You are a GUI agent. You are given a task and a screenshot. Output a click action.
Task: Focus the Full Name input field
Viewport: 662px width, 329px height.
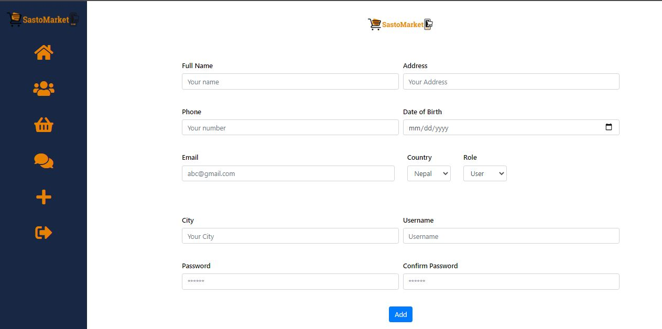(x=290, y=82)
